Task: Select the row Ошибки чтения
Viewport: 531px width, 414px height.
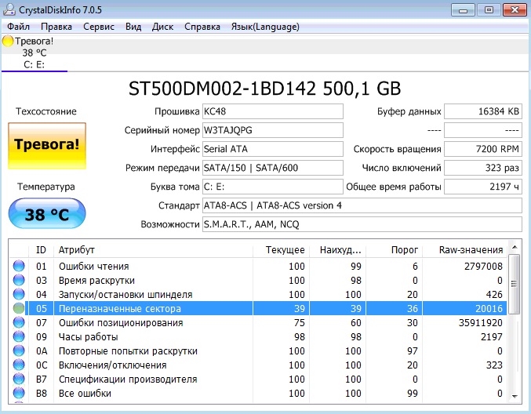Action: [x=259, y=266]
